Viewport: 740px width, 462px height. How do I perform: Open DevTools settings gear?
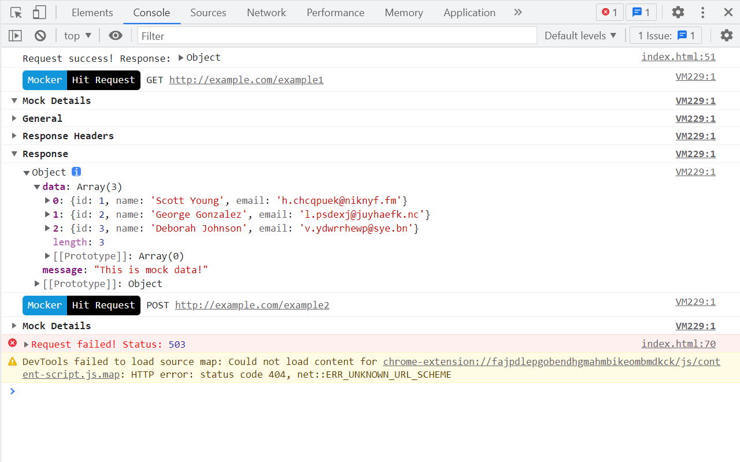678,12
